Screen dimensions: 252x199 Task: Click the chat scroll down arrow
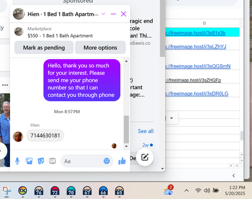point(127,146)
